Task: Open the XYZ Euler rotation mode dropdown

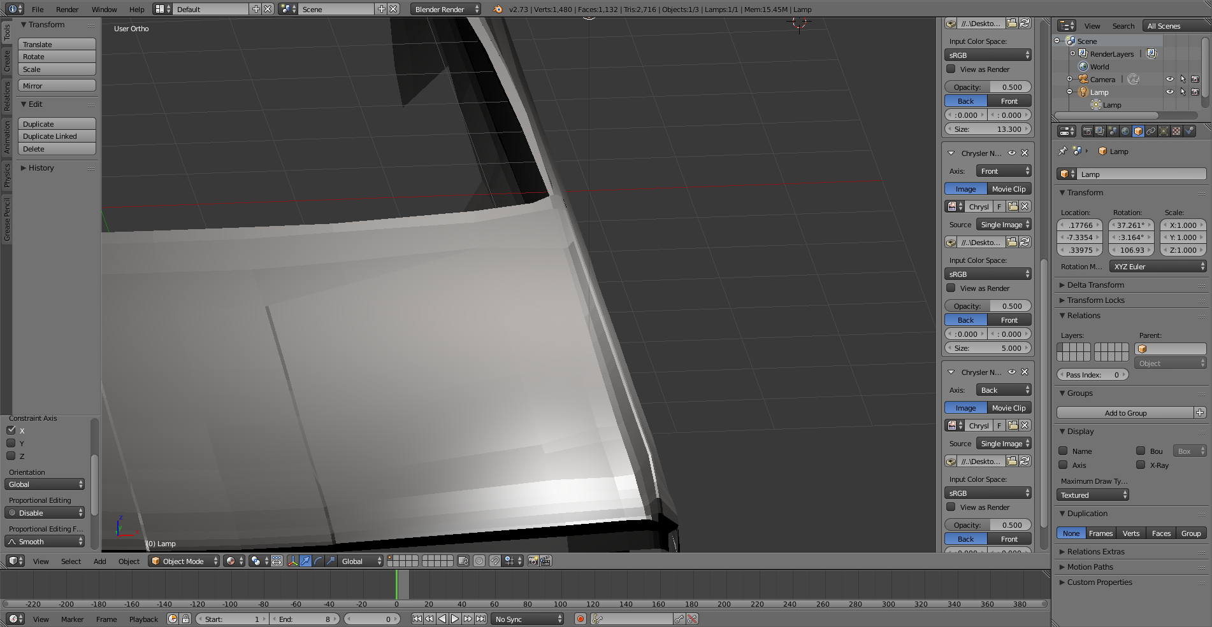Action: pyautogui.click(x=1158, y=267)
